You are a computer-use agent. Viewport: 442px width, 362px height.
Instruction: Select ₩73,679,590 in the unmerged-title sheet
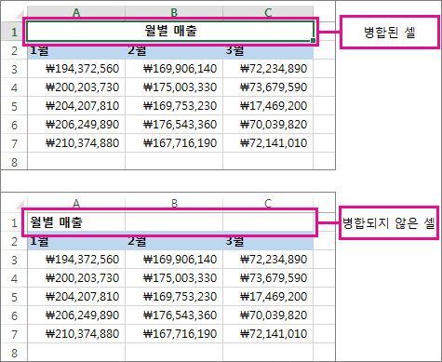tap(268, 278)
